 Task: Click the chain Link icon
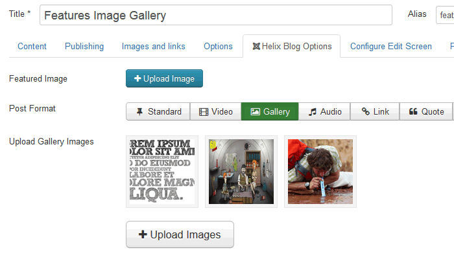tap(366, 112)
